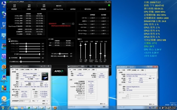
Task: Open the fourth top-level OverDrive tab, preferences
Action: click(x=59, y=6)
